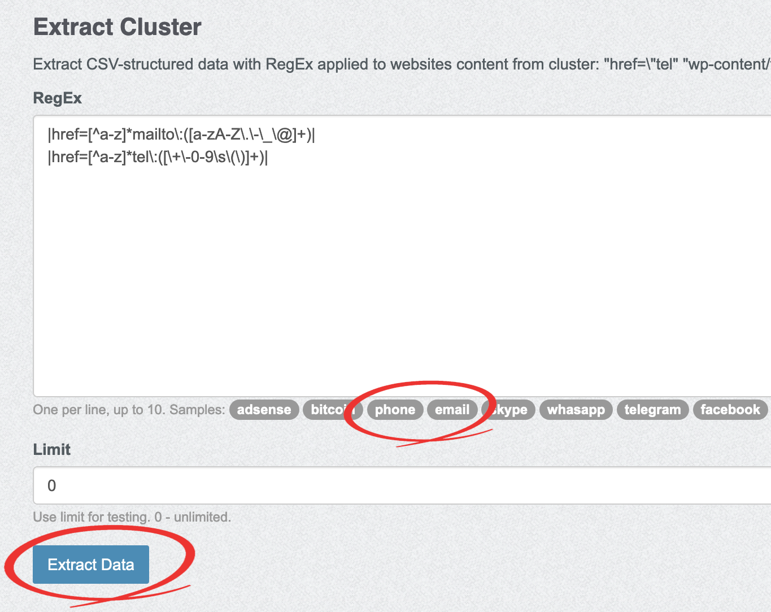Add the whasapp sample pattern
Viewport: 771px width, 612px height.
[576, 410]
